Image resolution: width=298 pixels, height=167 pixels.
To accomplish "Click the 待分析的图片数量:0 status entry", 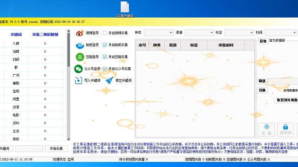I will (134, 160).
